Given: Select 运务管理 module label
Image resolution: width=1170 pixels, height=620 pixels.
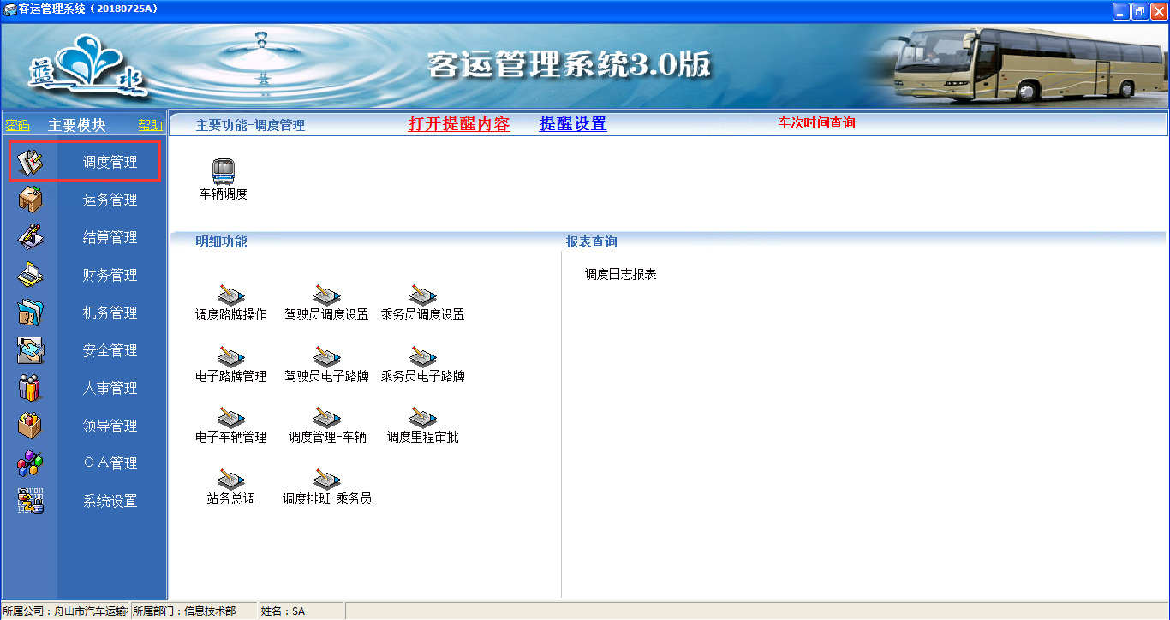Looking at the screenshot, I should (x=110, y=200).
